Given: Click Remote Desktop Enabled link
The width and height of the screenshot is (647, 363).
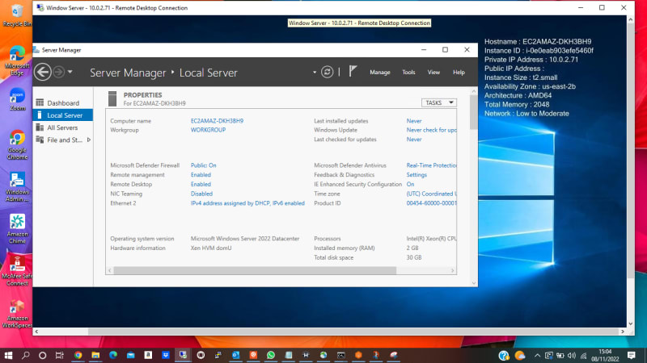Looking at the screenshot, I should tap(201, 185).
